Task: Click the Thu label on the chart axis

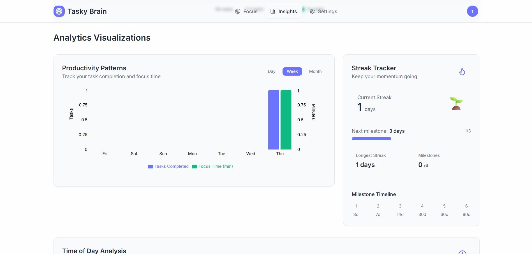Action: (x=280, y=154)
